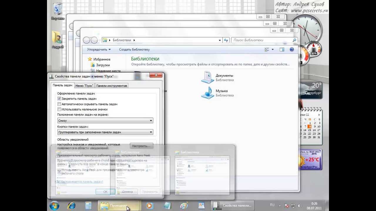The height and width of the screenshot is (211, 376).
Task: Open the WordPad document icon on the taskbar
Action: click(x=201, y=206)
